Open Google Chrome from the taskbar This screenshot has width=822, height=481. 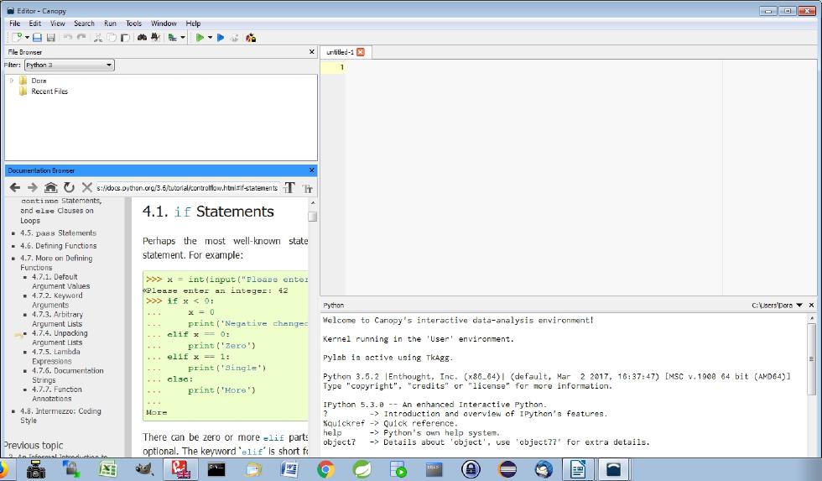325,469
